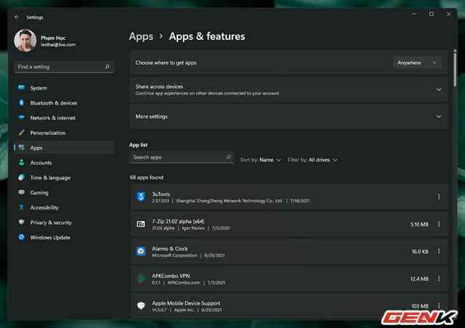Click the 3uTools app name
This screenshot has height=328, width=465.
pos(161,194)
